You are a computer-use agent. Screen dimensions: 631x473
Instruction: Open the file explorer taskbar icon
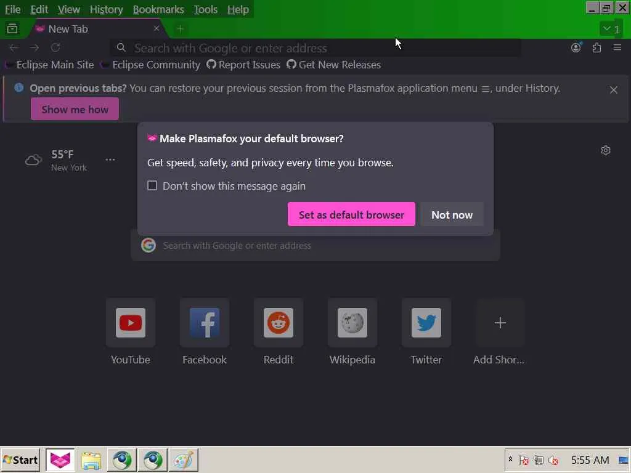(91, 460)
